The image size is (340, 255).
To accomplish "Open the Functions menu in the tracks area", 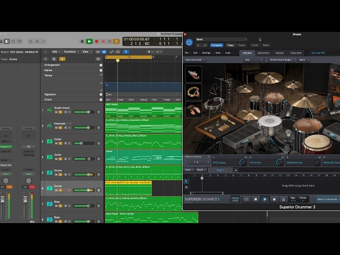I will point(71,52).
